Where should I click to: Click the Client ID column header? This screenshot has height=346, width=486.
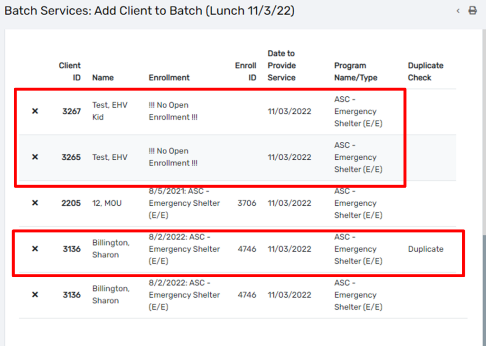coord(70,72)
